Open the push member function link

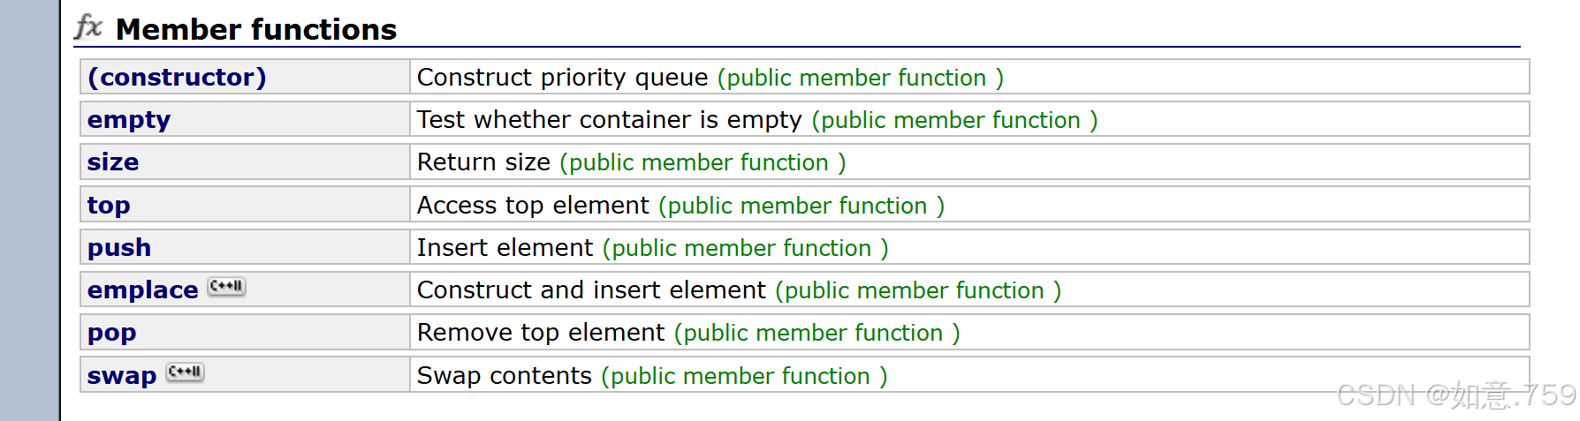pyautogui.click(x=119, y=247)
